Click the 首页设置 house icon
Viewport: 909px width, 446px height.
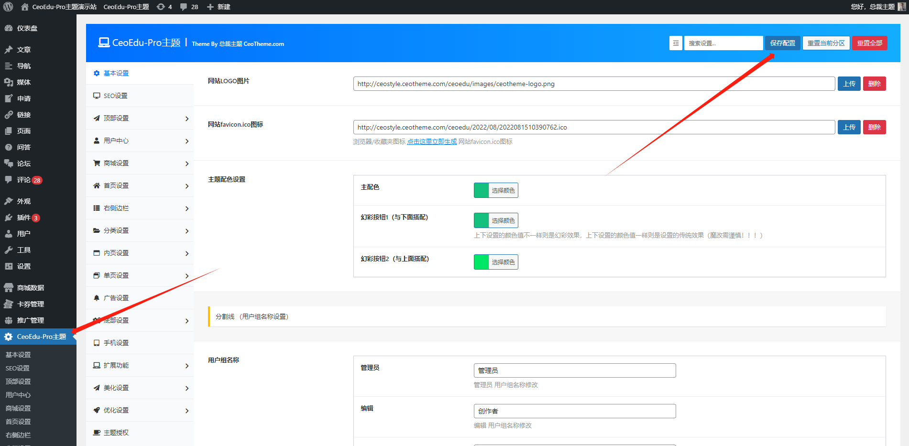coord(97,185)
